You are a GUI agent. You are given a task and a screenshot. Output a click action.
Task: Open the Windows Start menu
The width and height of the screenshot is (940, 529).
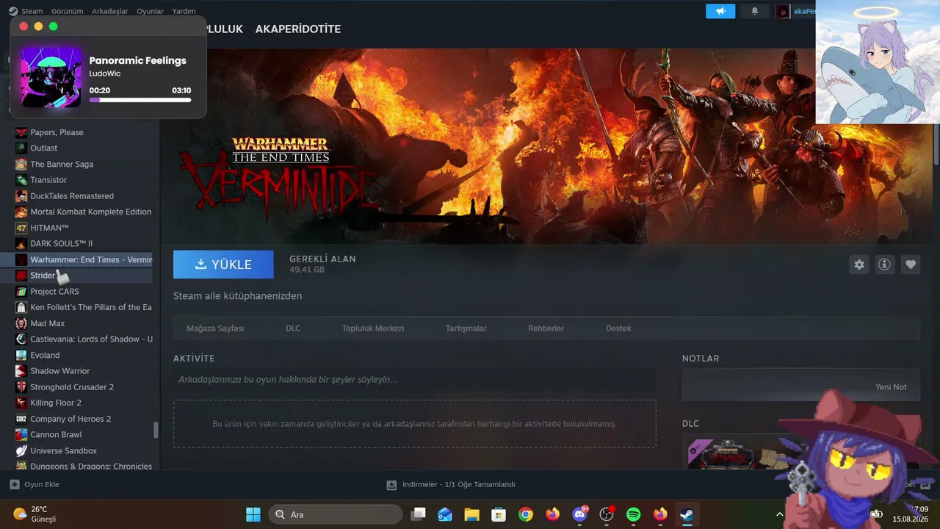pyautogui.click(x=253, y=514)
